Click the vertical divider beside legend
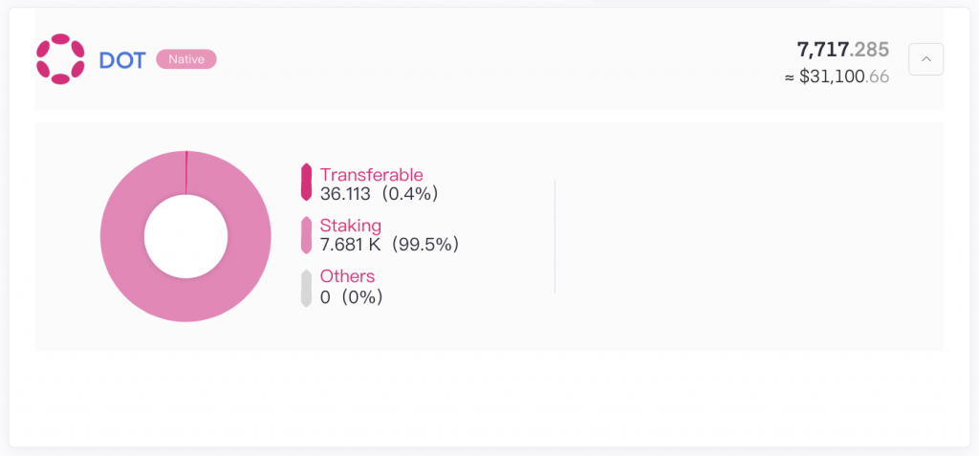979x456 pixels. [x=555, y=236]
